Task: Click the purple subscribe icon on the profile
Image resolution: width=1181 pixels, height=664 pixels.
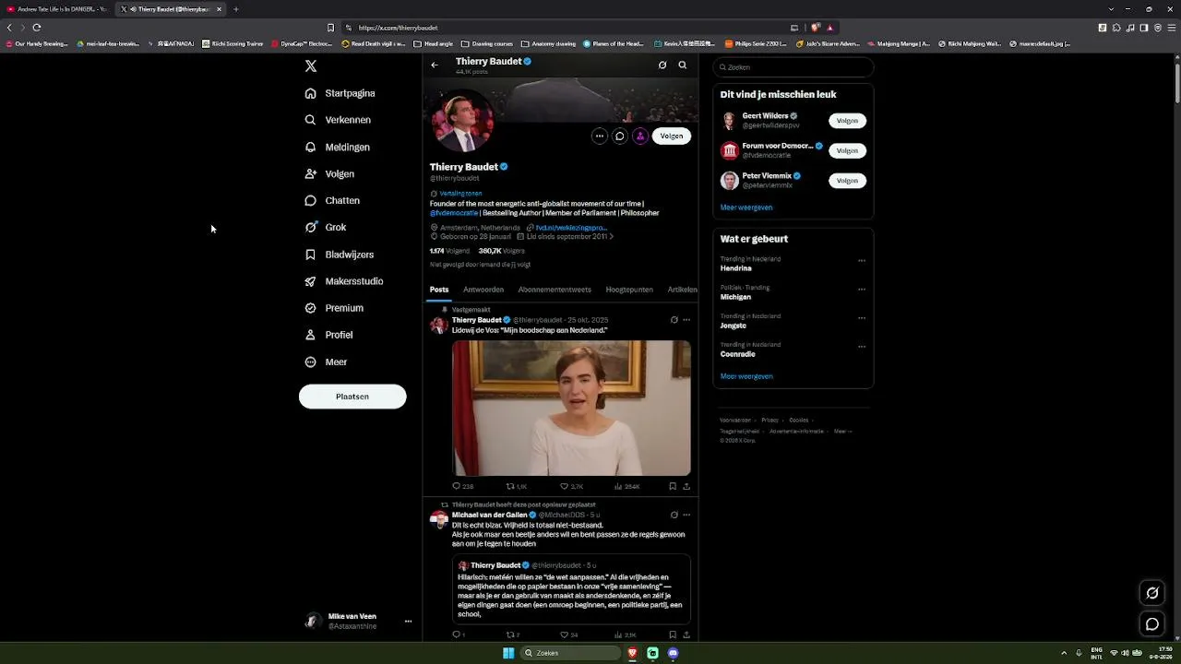Action: (x=640, y=136)
